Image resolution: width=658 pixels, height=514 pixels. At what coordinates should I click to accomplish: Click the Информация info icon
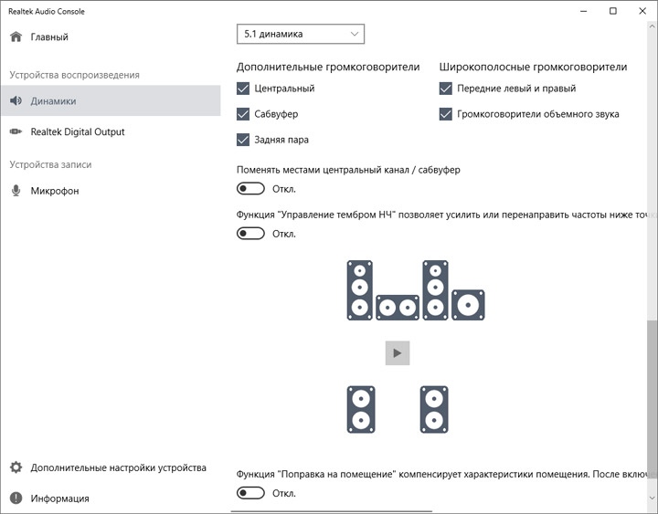point(16,498)
